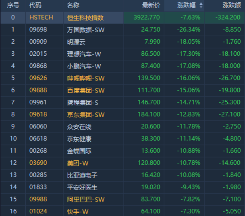Sort by 最新价 column header
The width and height of the screenshot is (245, 216).
151,5
